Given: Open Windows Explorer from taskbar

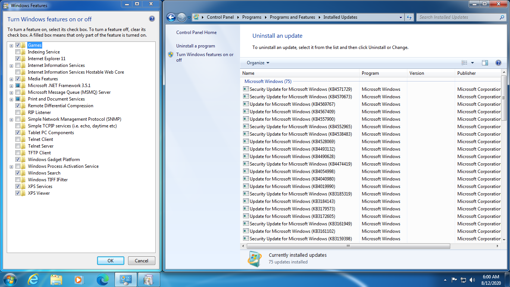Looking at the screenshot, I should pos(56,279).
